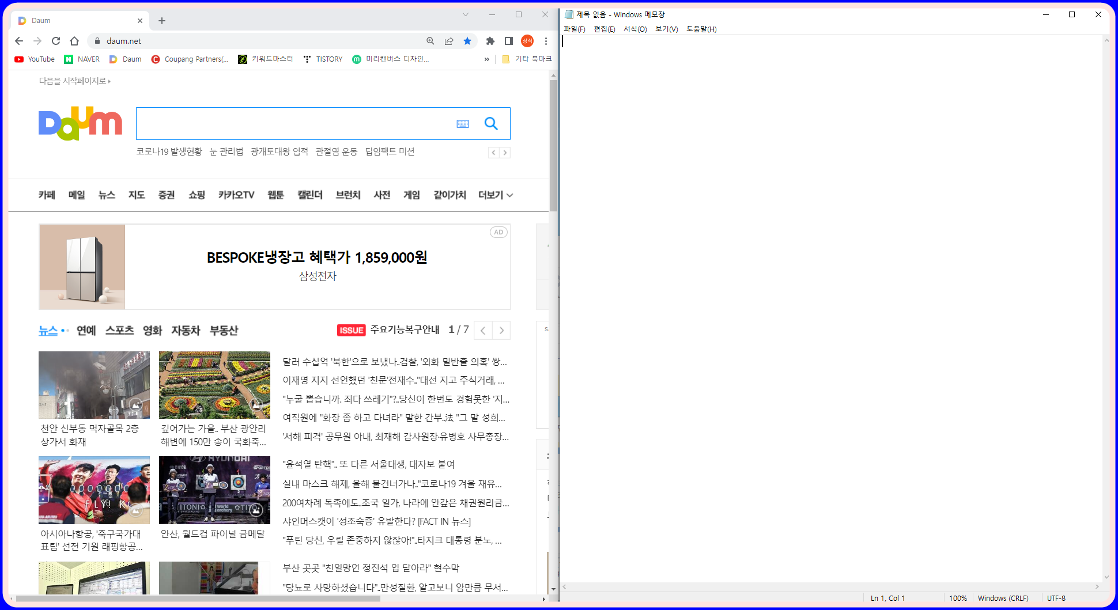Viewport: 1118px width, 610px height.
Task: Go to next news page arrow
Action: (x=501, y=331)
